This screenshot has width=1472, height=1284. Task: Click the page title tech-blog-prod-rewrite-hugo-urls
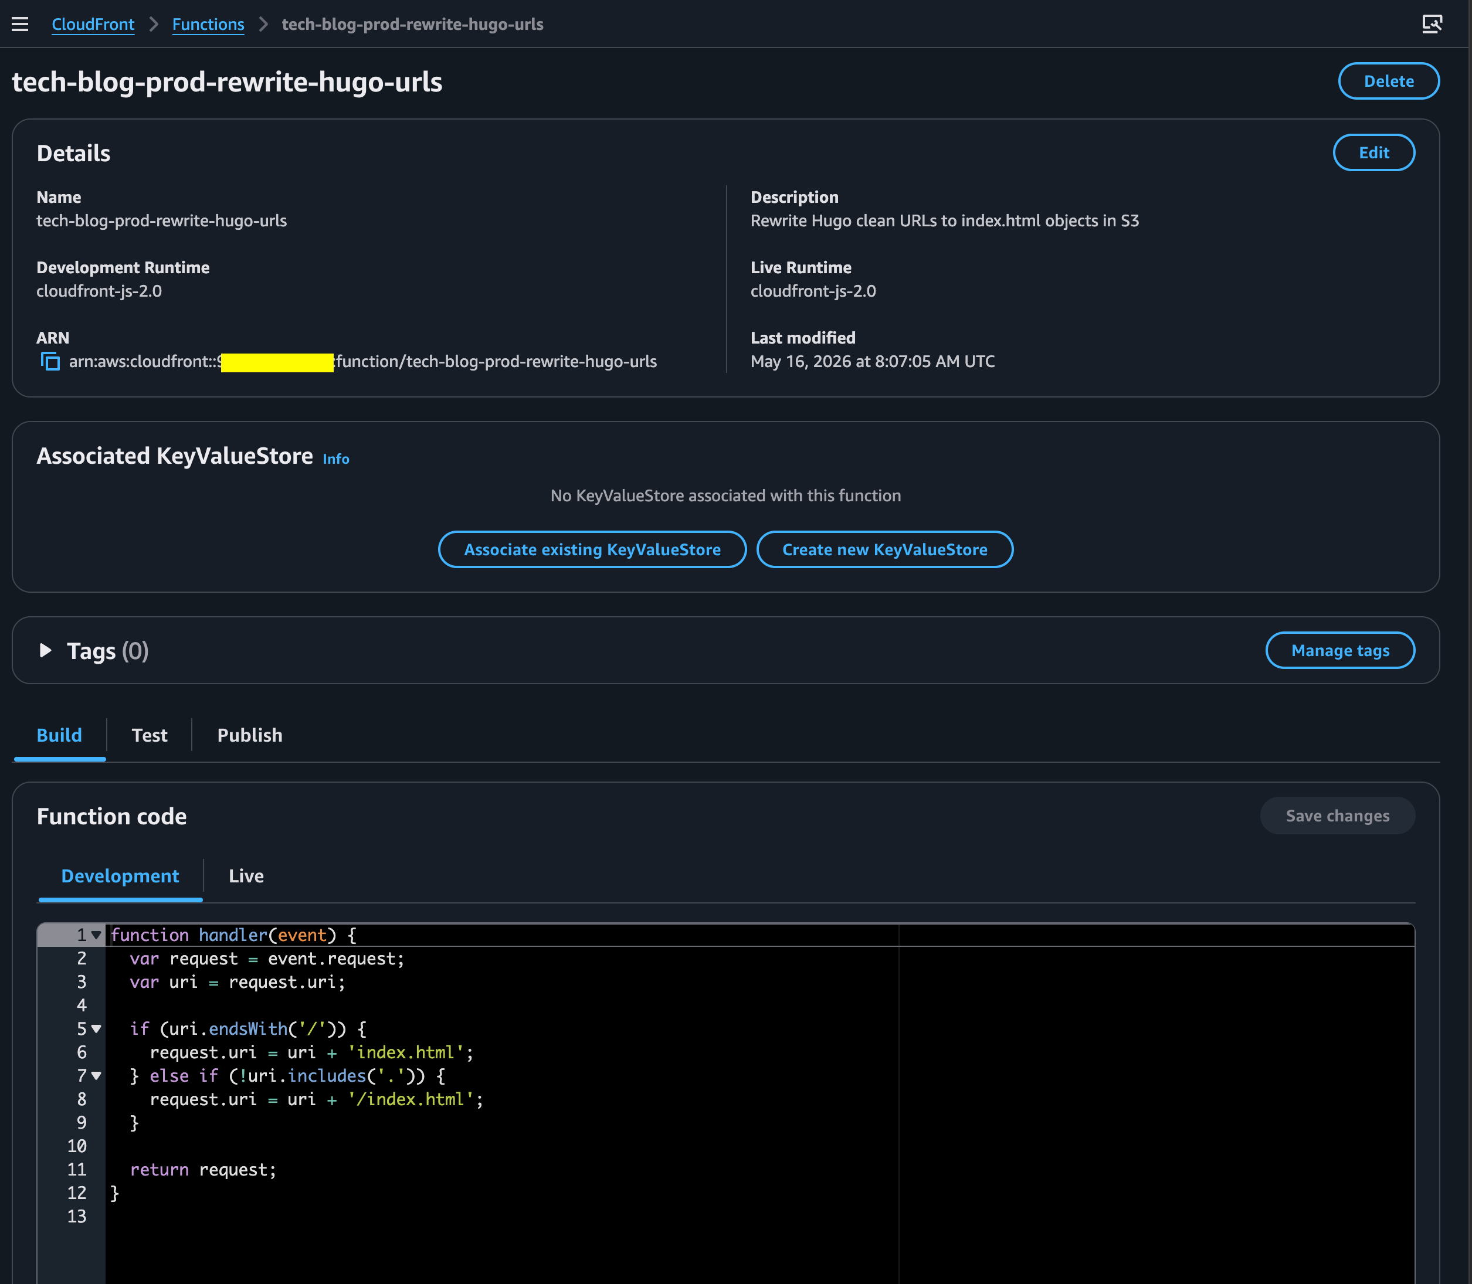[x=227, y=81]
